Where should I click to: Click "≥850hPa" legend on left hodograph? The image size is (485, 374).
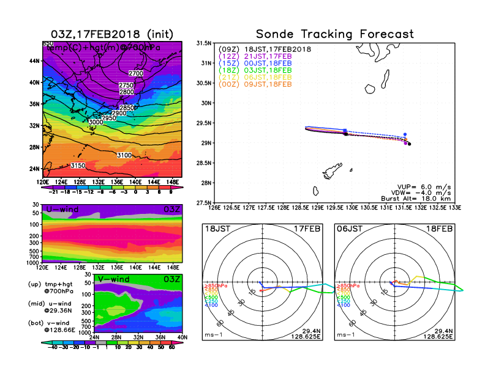[x=216, y=286]
